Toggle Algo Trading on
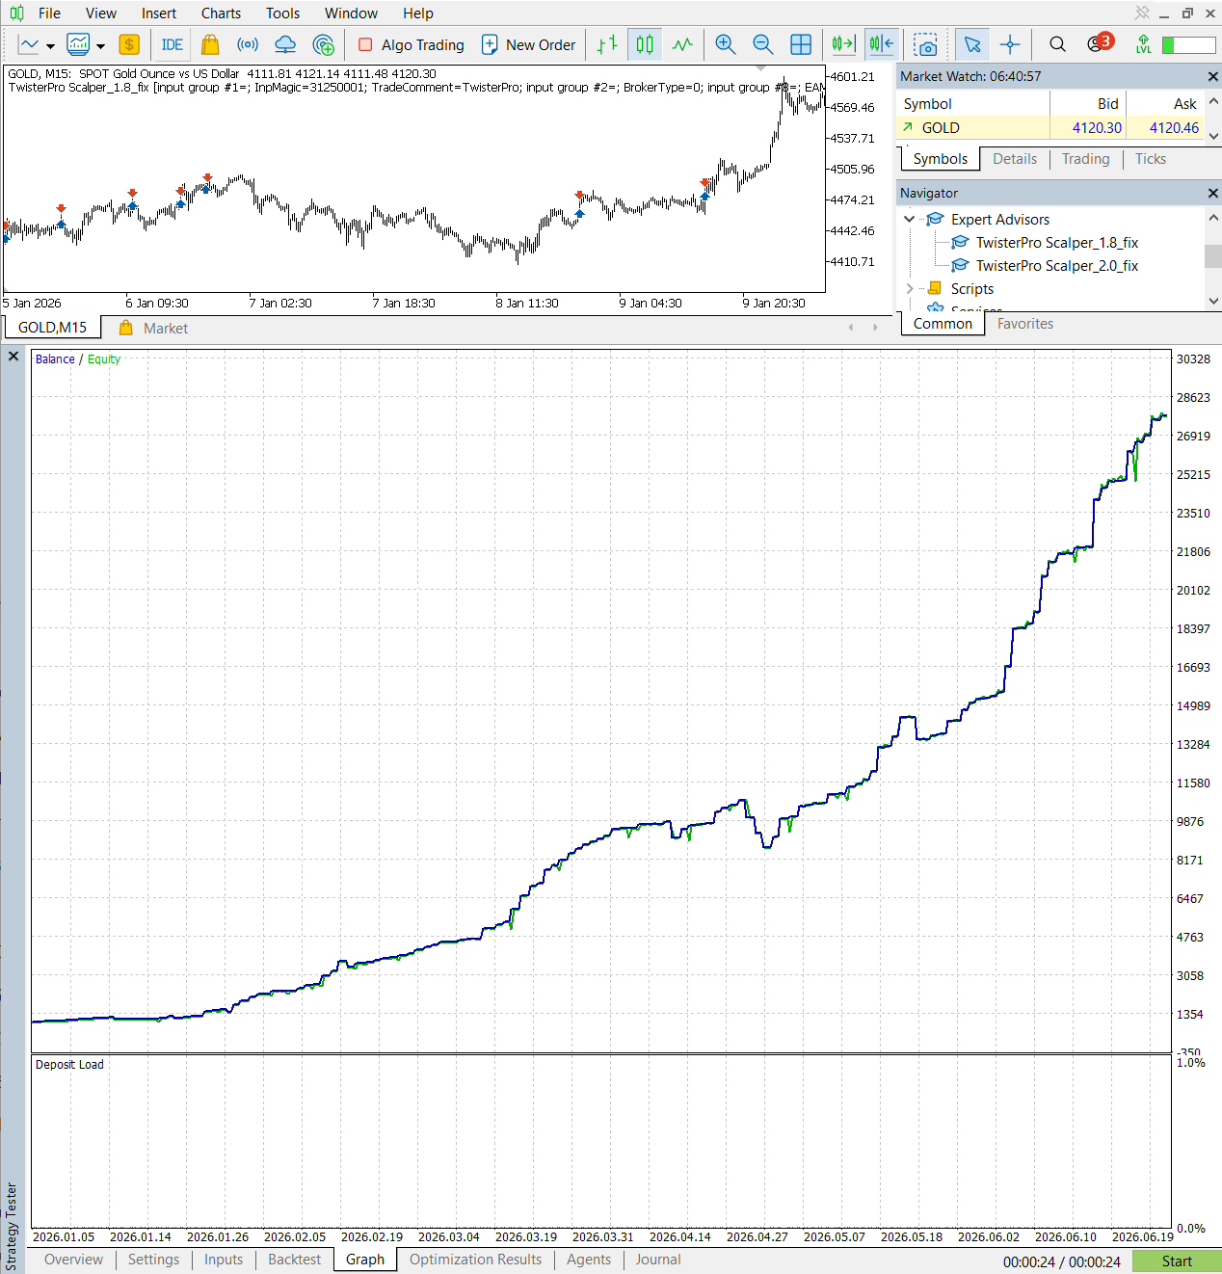Screen dimensions: 1222x1274 [x=411, y=44]
